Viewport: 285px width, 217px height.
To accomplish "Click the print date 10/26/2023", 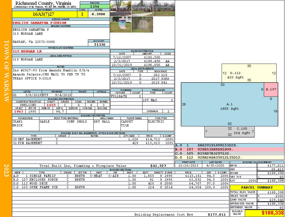I will [188, 165].
